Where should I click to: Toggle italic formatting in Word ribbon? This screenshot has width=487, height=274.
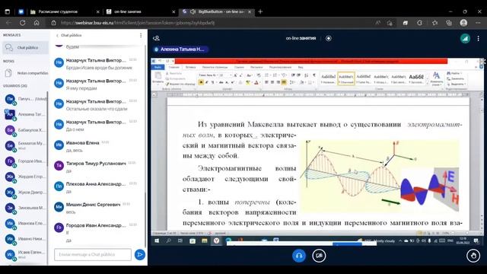pos(207,82)
